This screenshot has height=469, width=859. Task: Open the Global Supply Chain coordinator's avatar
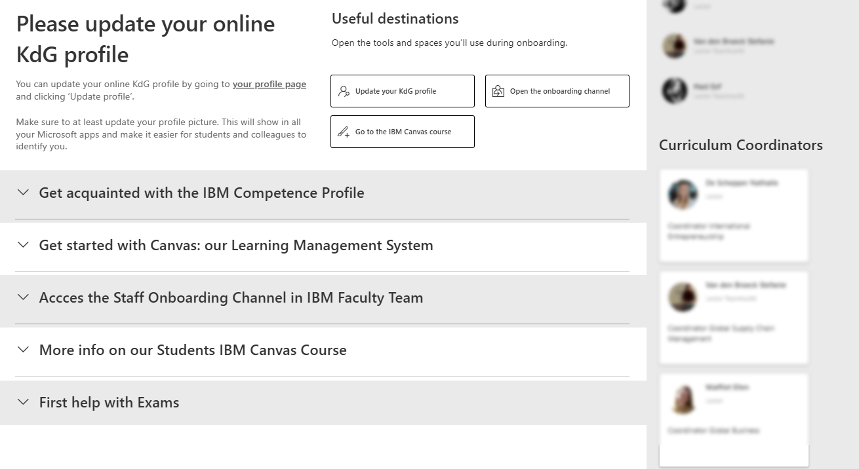[x=683, y=297]
